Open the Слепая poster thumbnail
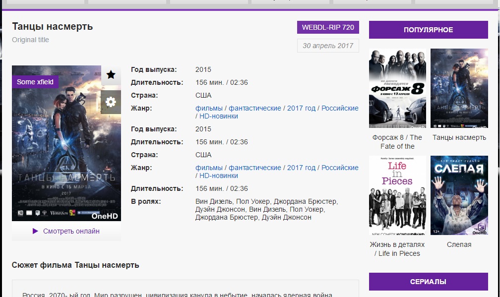Image resolution: width=500 pixels, height=297 pixels. [459, 195]
